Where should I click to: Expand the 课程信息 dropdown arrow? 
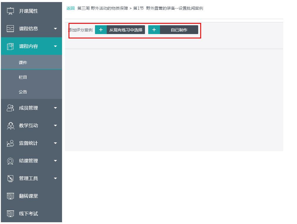pos(55,28)
